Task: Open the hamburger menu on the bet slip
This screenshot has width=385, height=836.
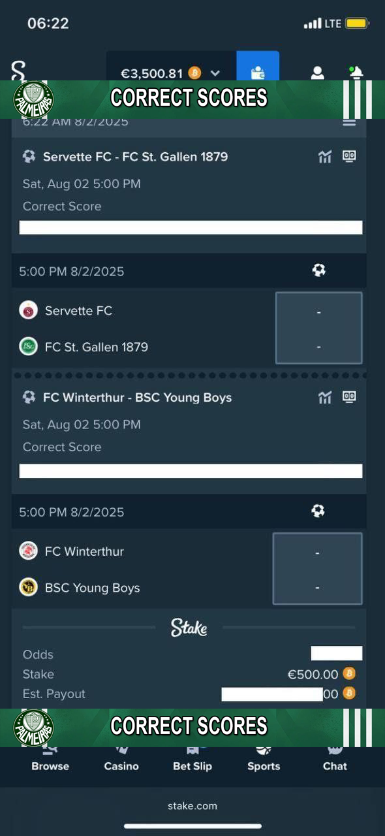Action: 349,122
